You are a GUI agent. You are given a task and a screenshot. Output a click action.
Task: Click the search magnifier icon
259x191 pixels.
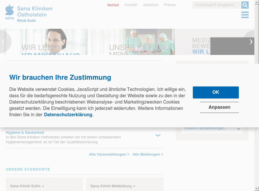pyautogui.click(x=245, y=5)
